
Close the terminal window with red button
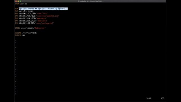pos(16,1)
